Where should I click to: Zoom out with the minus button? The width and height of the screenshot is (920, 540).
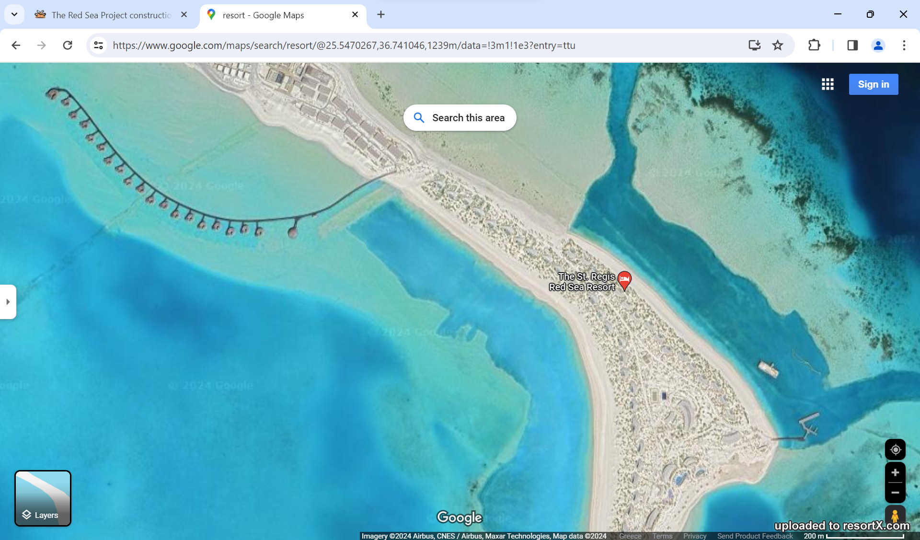coord(895,493)
